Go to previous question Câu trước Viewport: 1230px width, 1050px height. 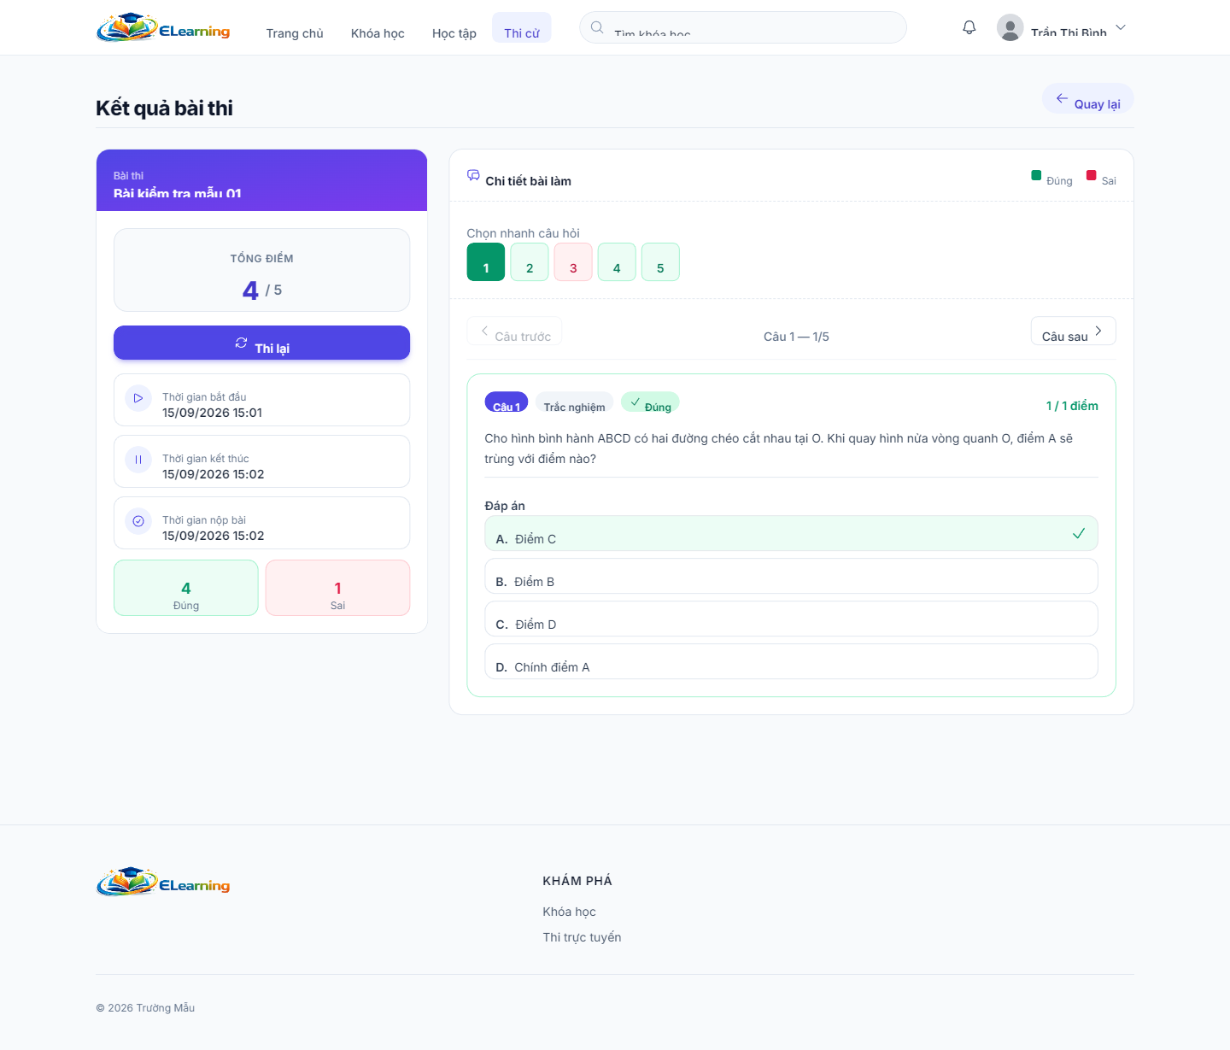coord(514,331)
